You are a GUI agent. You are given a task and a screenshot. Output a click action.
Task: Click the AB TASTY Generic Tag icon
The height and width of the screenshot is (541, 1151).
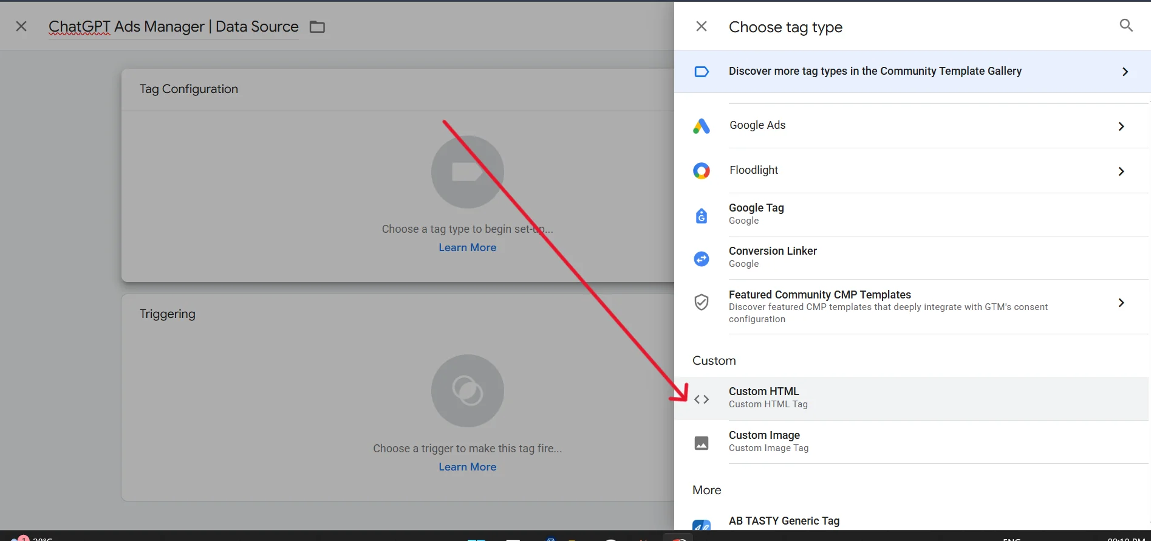[x=702, y=525]
